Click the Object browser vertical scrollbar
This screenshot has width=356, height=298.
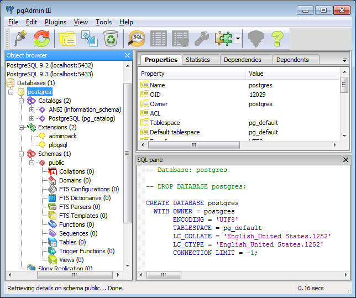(127, 154)
